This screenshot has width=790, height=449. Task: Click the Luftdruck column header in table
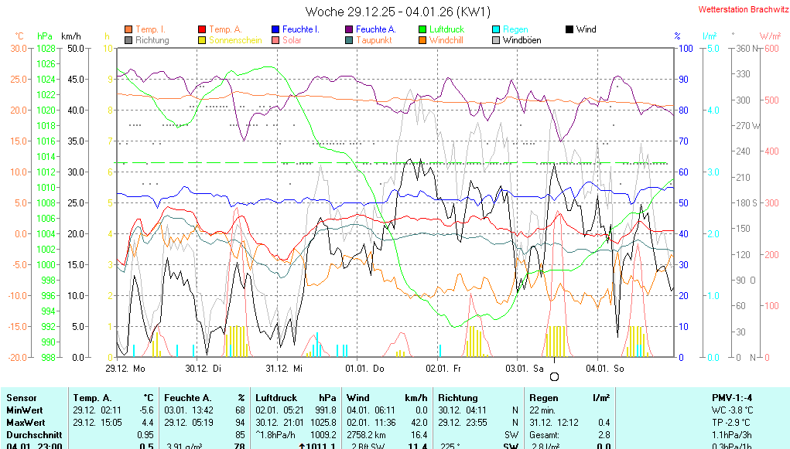coord(275,397)
